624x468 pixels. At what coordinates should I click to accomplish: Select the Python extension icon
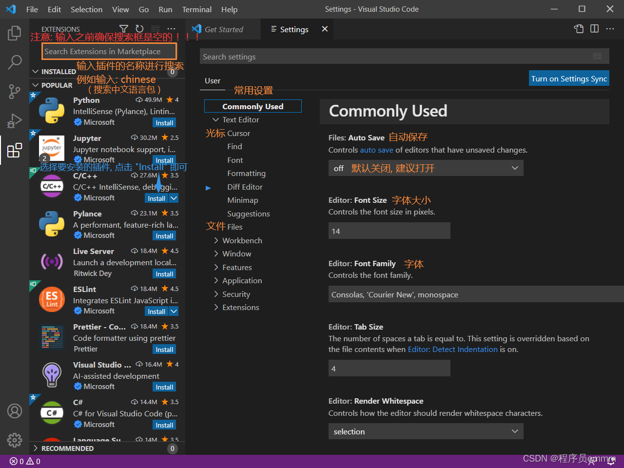click(x=52, y=110)
